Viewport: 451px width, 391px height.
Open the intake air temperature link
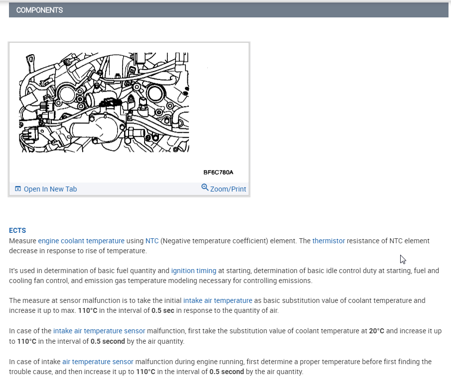[x=218, y=300]
